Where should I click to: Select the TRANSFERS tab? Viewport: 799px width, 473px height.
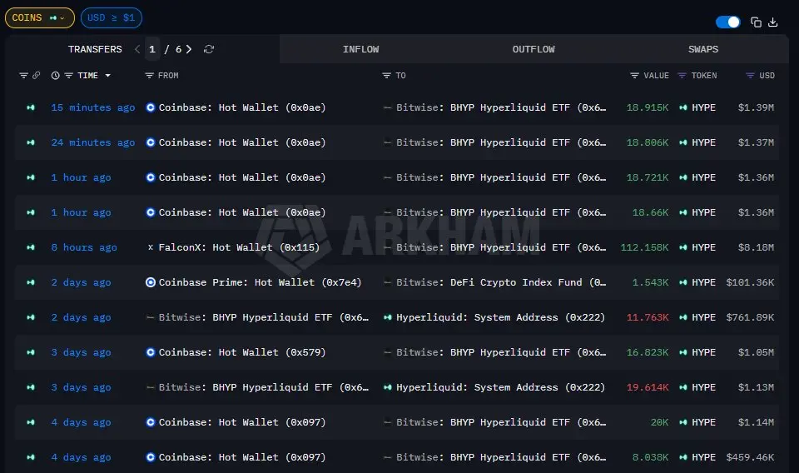(x=95, y=49)
